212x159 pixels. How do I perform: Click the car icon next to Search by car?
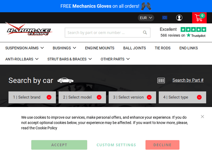[x=65, y=80]
